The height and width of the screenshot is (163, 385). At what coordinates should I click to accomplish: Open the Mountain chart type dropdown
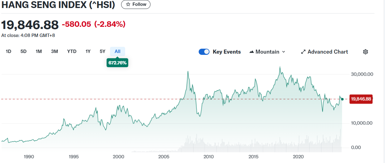[267, 52]
